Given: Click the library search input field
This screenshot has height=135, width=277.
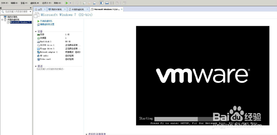Looking at the screenshot, I should [x=16, y=12].
